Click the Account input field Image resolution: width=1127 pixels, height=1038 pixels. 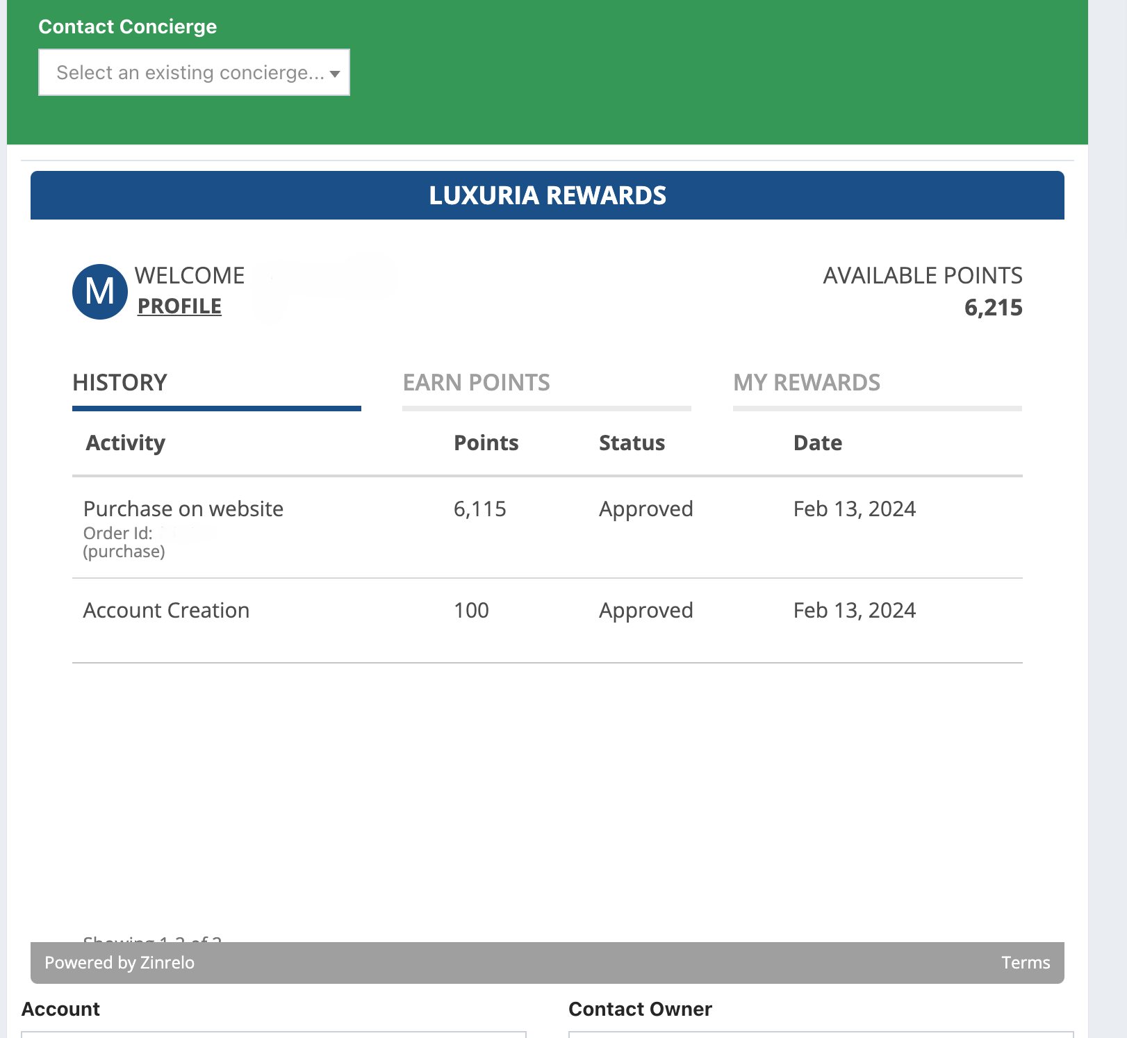[274, 1034]
